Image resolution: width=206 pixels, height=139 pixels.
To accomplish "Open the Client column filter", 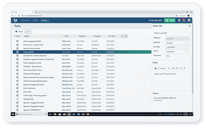I will click(69, 36).
